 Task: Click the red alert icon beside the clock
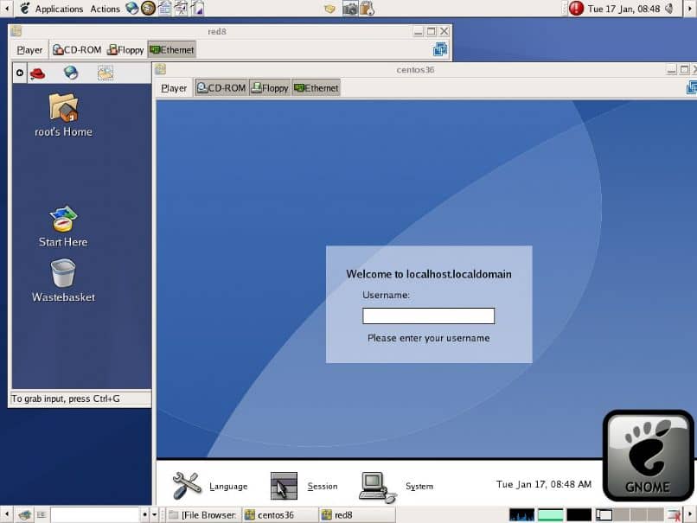pyautogui.click(x=576, y=9)
